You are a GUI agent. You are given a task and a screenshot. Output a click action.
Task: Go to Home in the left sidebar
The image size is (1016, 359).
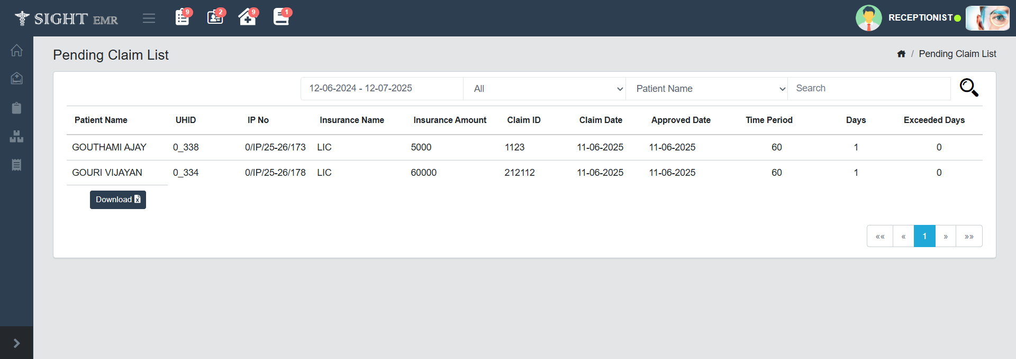point(16,51)
